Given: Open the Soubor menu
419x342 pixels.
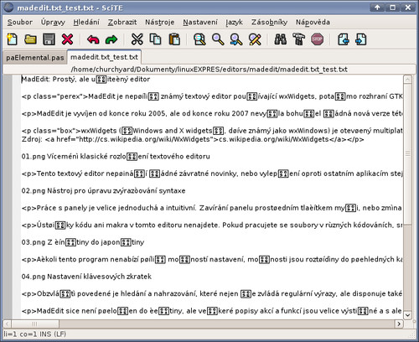Looking at the screenshot, I should click(x=20, y=22).
